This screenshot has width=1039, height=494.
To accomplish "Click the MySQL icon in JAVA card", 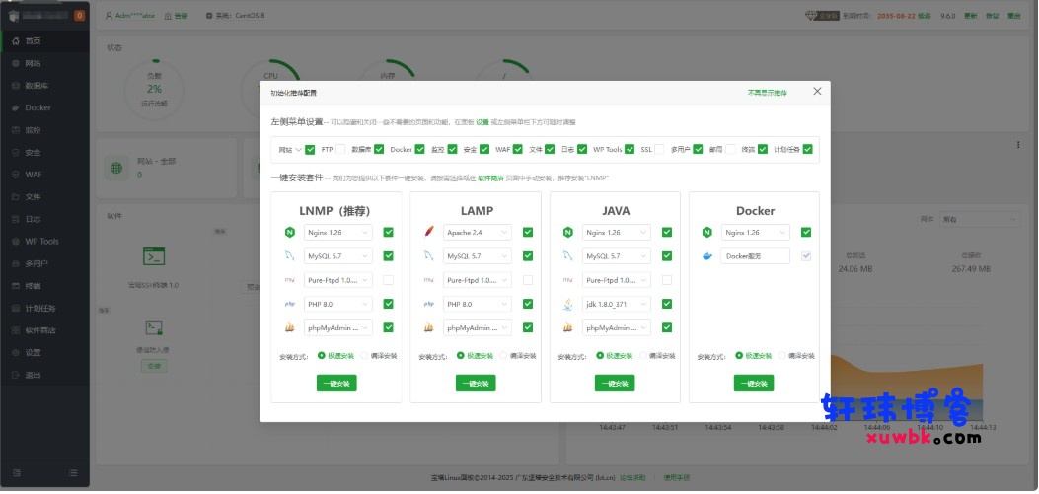I will point(568,256).
